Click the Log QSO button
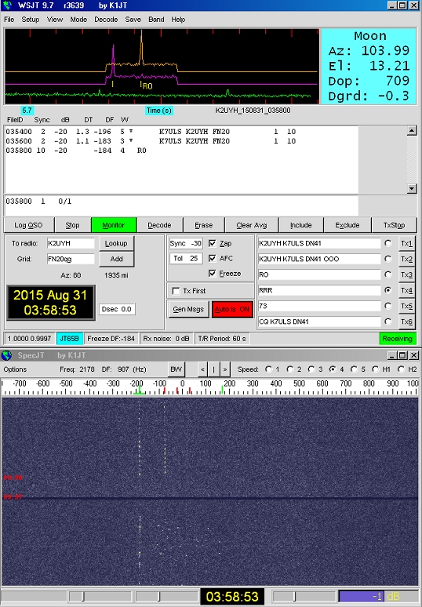The image size is (422, 607). click(x=28, y=225)
